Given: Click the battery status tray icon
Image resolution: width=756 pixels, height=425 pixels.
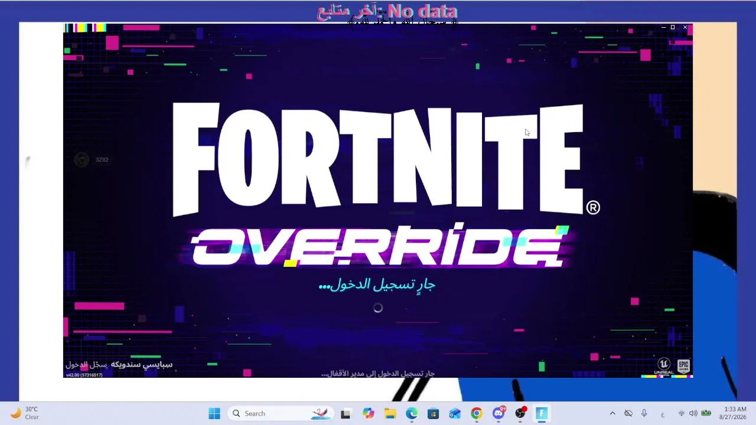Looking at the screenshot, I should pos(706,414).
